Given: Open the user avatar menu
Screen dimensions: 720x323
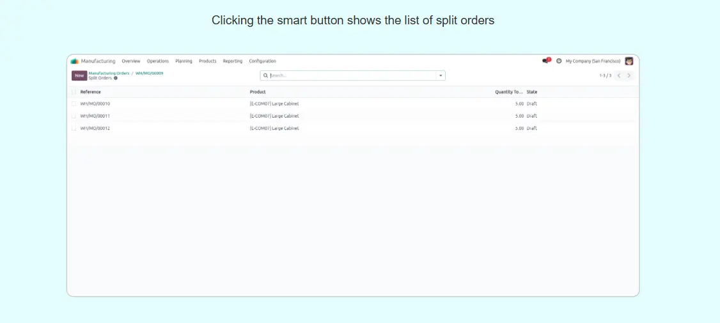Looking at the screenshot, I should (629, 61).
